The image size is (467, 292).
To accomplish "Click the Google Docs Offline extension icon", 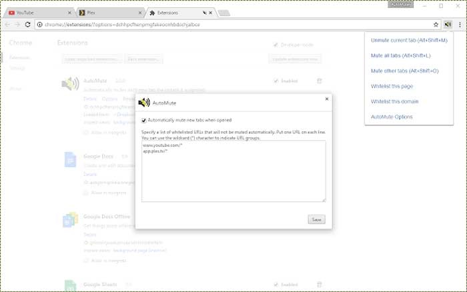I will click(70, 220).
